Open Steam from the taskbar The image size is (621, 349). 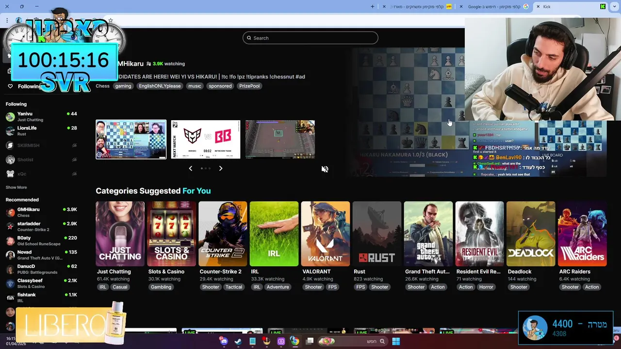[x=238, y=341]
